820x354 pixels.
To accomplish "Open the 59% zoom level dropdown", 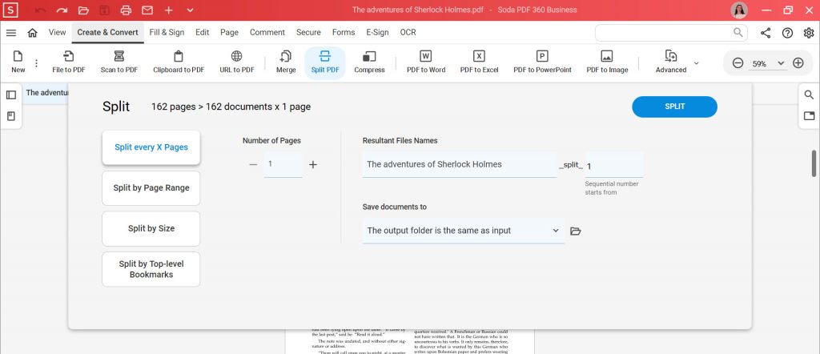I will 768,64.
